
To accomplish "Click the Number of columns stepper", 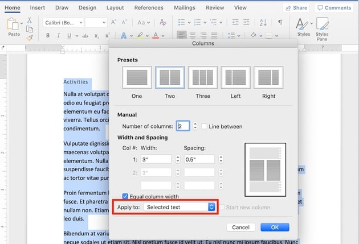I will point(195,126).
